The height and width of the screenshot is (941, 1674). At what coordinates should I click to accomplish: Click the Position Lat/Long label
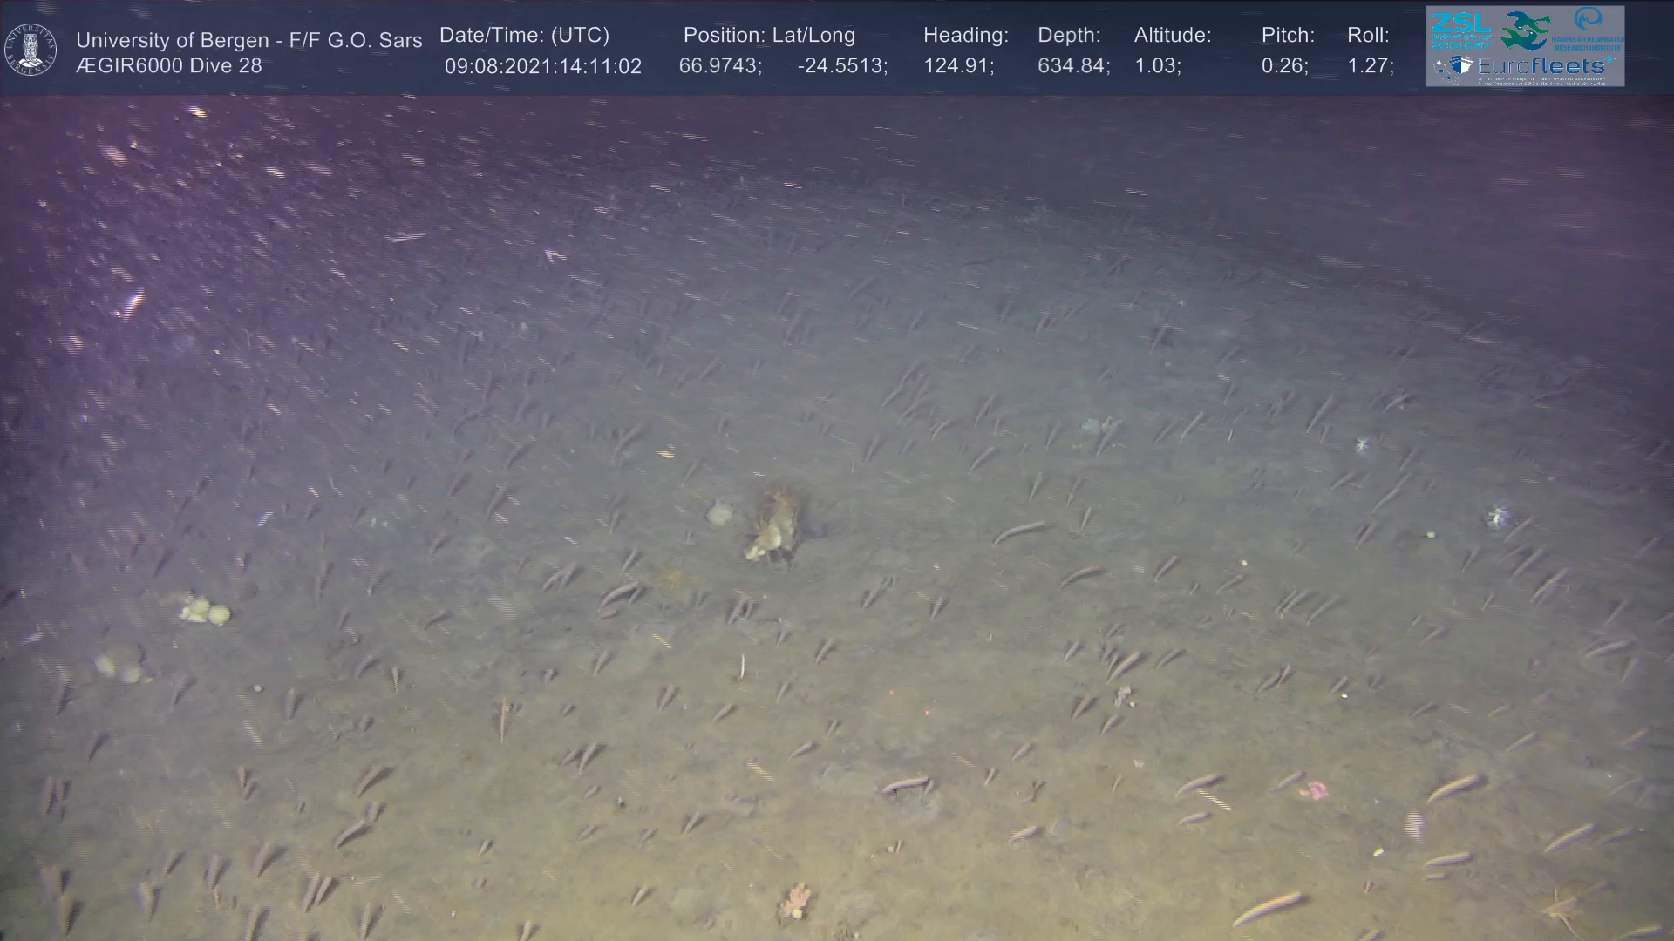click(x=769, y=36)
